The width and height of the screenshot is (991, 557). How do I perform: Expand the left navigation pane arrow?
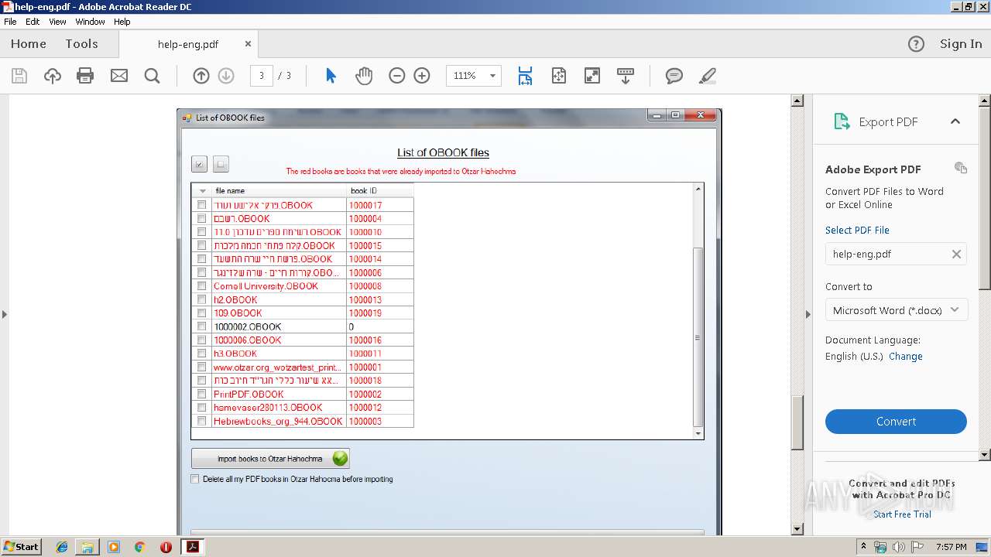5,314
